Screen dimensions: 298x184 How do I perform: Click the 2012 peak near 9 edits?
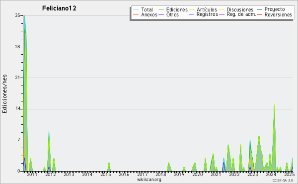(x=49, y=132)
